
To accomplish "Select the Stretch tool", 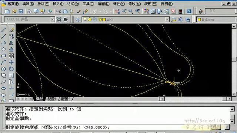I will coord(11,82).
